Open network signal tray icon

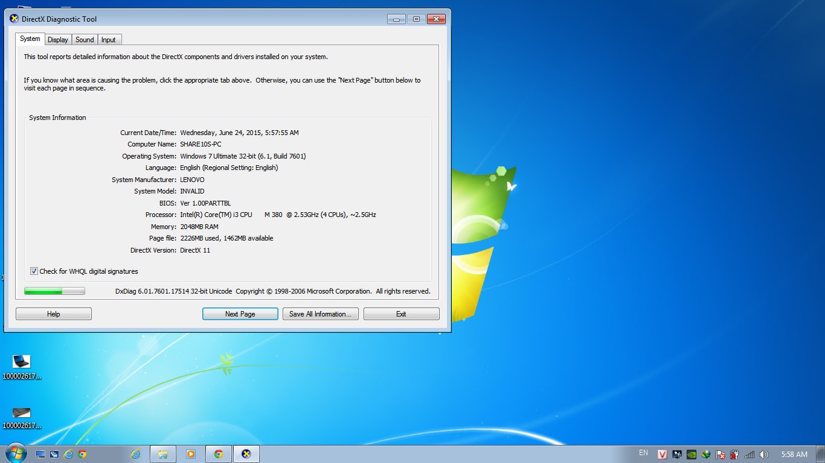[750, 455]
